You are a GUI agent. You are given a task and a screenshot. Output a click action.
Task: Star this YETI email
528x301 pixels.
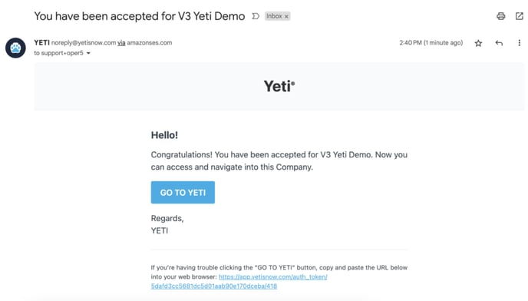(478, 43)
